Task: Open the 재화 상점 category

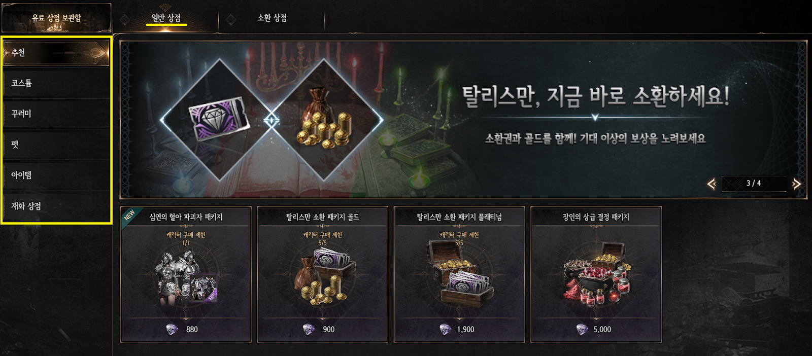Action: 56,206
